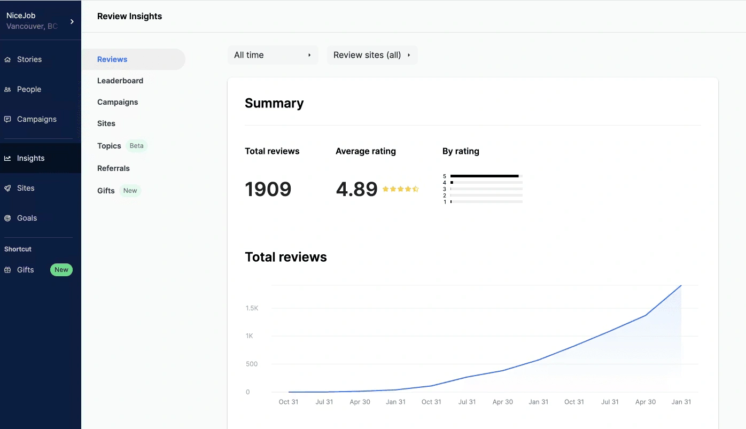Open the People section via its sidebar icon
Screen dimensions: 746x429
point(7,89)
